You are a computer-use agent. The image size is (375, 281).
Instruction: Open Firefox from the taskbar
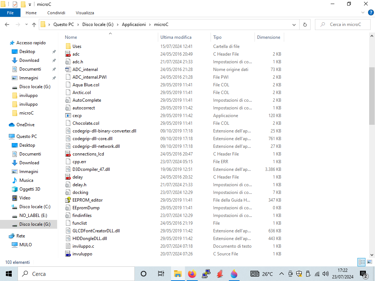point(192,274)
